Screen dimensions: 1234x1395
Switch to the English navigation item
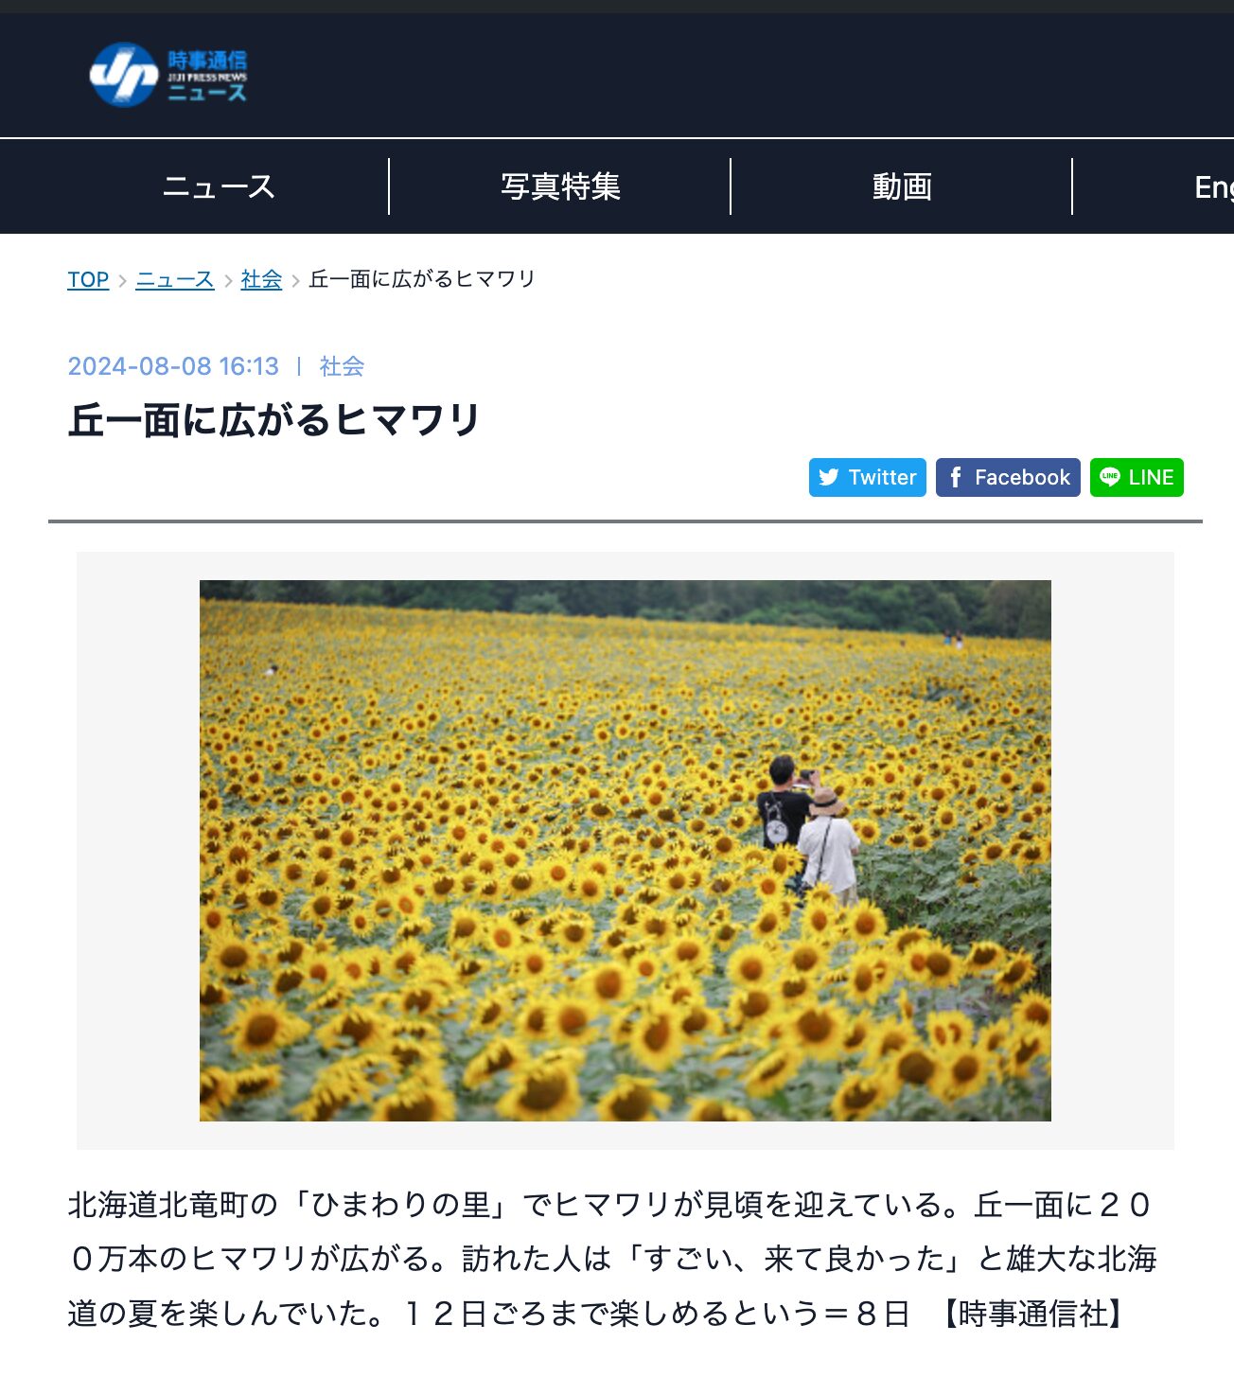1213,187
